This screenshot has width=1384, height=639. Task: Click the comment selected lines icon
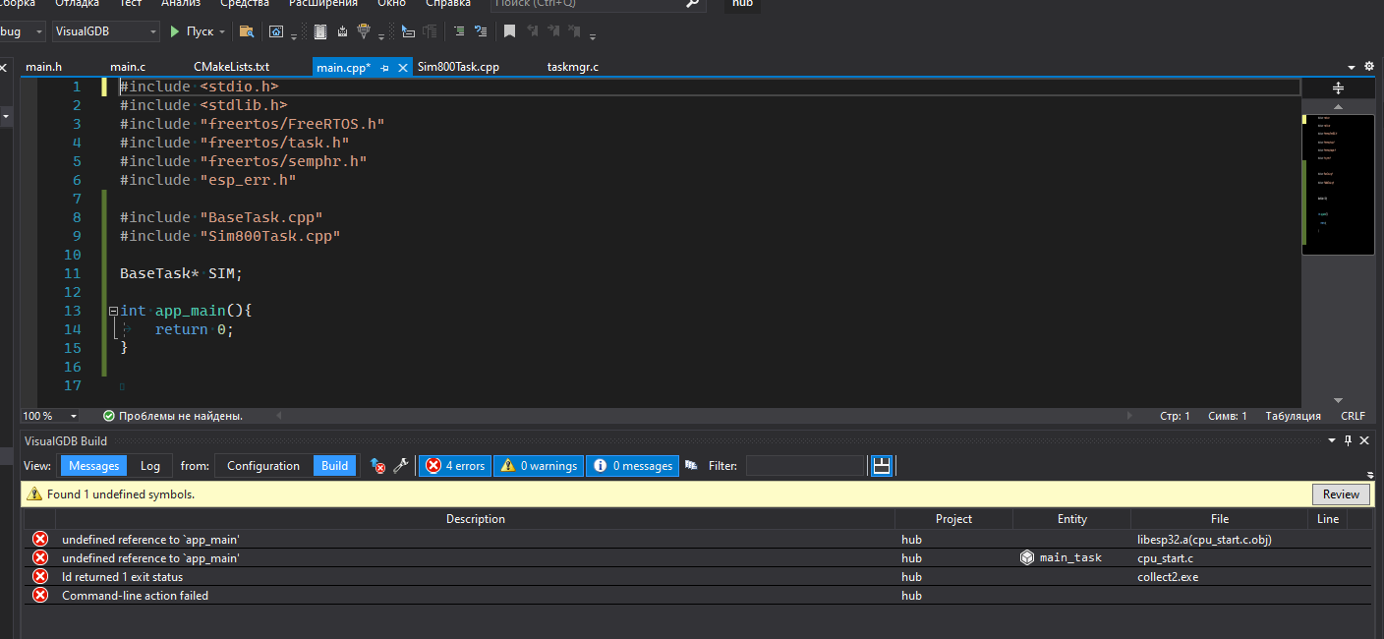(x=458, y=31)
